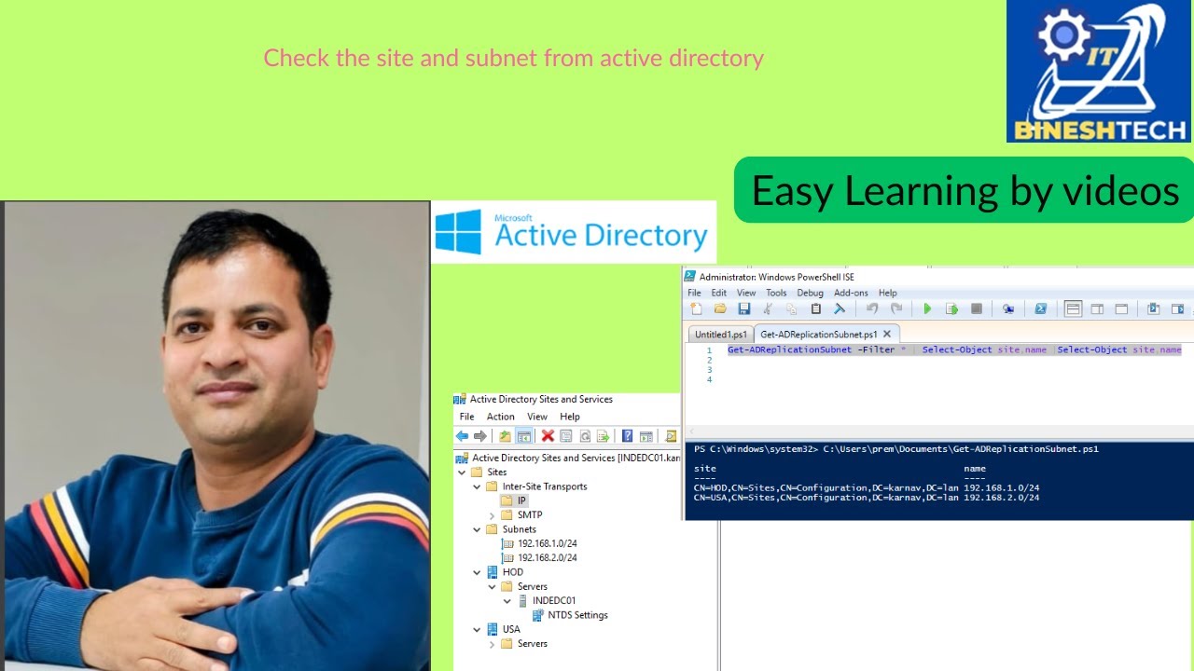Image resolution: width=1194 pixels, height=671 pixels.
Task: Click Forward arrow in Sites and Services
Action: point(480,435)
